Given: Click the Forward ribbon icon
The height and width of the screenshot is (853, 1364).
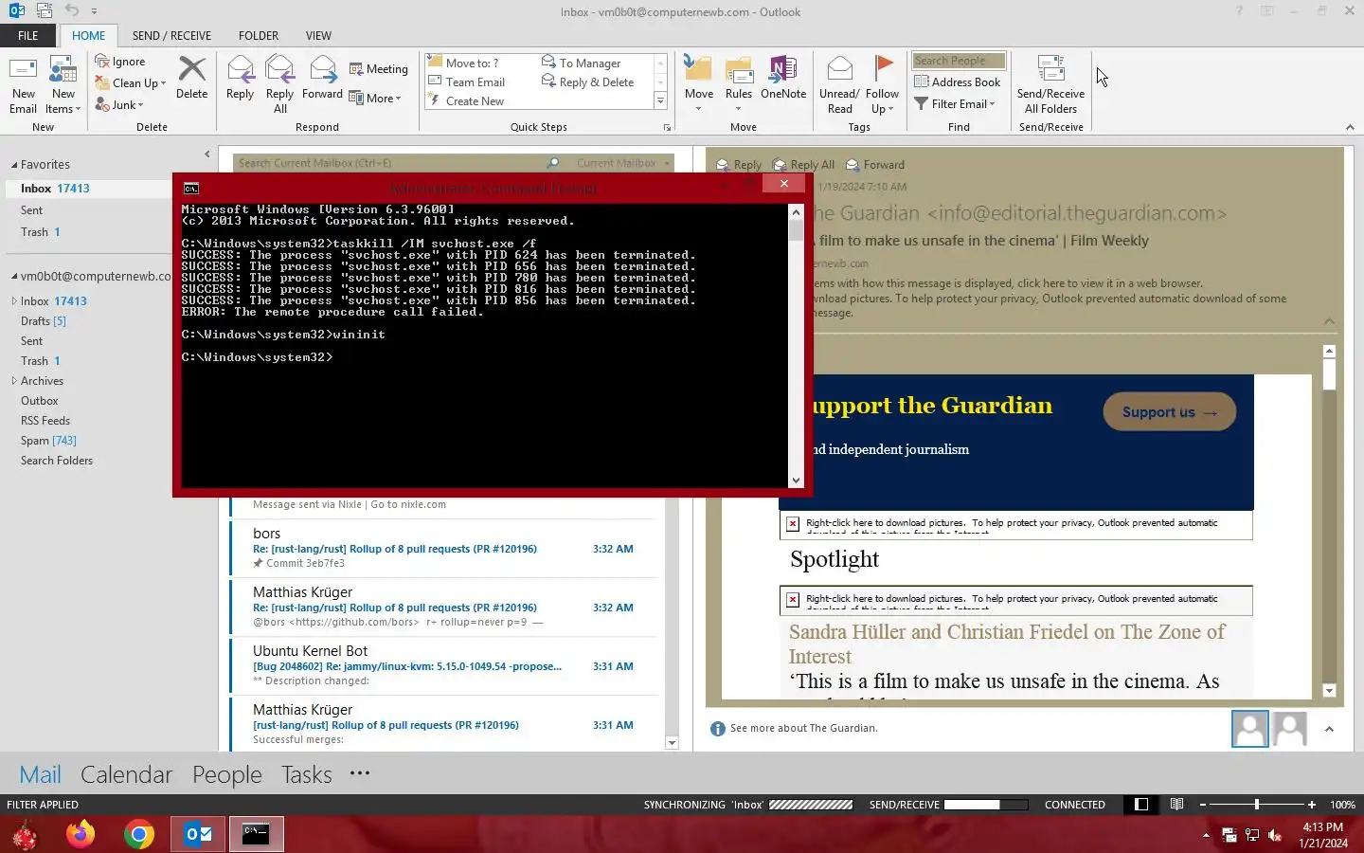Looking at the screenshot, I should pos(323,69).
